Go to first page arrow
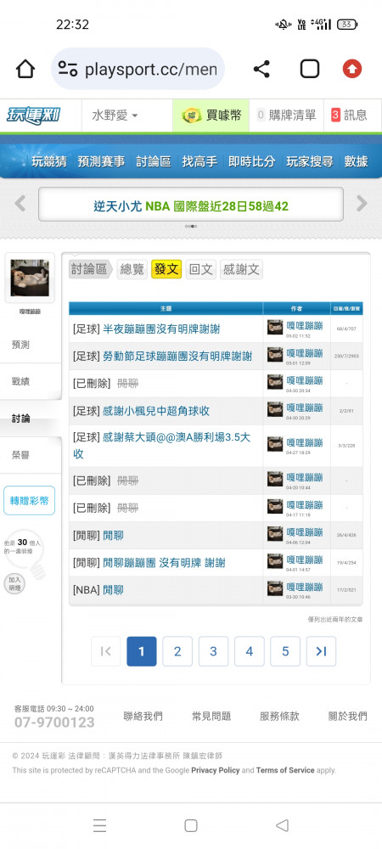The image size is (382, 849). pos(106,651)
